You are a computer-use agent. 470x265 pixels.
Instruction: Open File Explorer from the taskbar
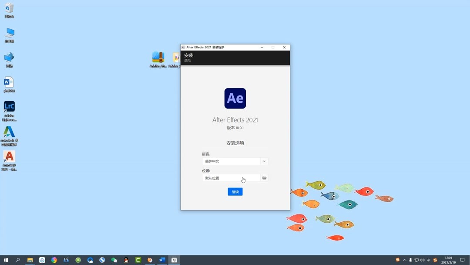(30, 261)
